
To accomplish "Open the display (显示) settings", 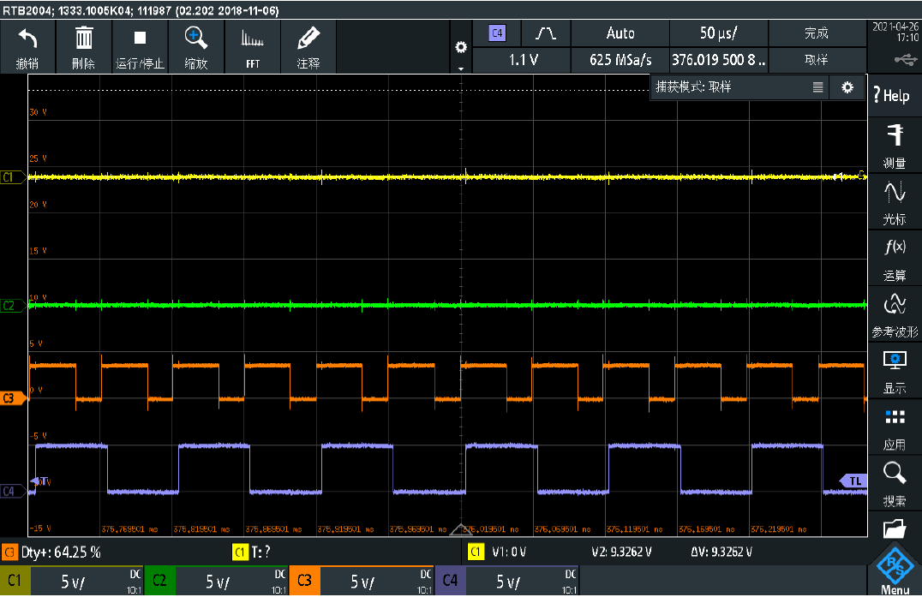I will point(895,372).
